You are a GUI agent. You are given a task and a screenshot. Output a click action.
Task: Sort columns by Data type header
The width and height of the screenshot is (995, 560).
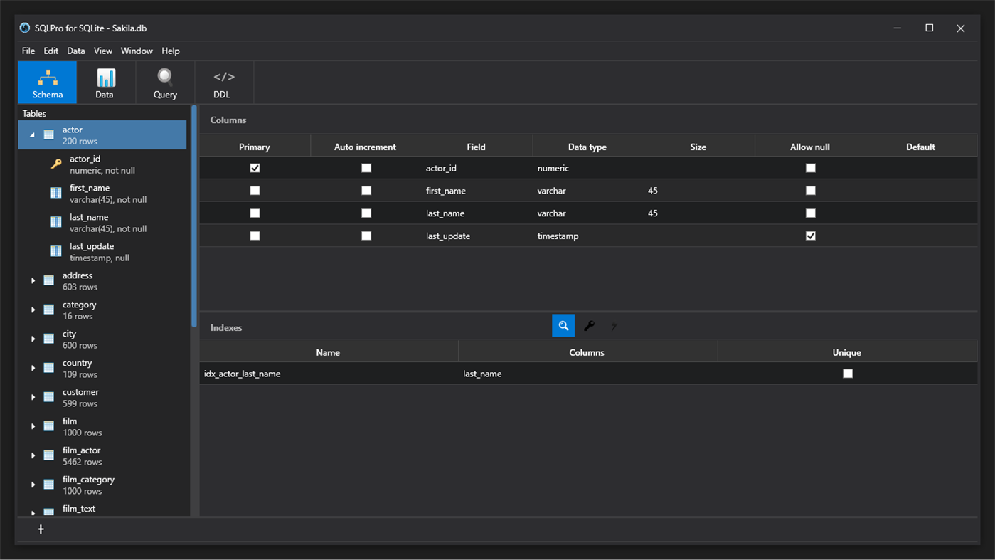click(x=587, y=147)
